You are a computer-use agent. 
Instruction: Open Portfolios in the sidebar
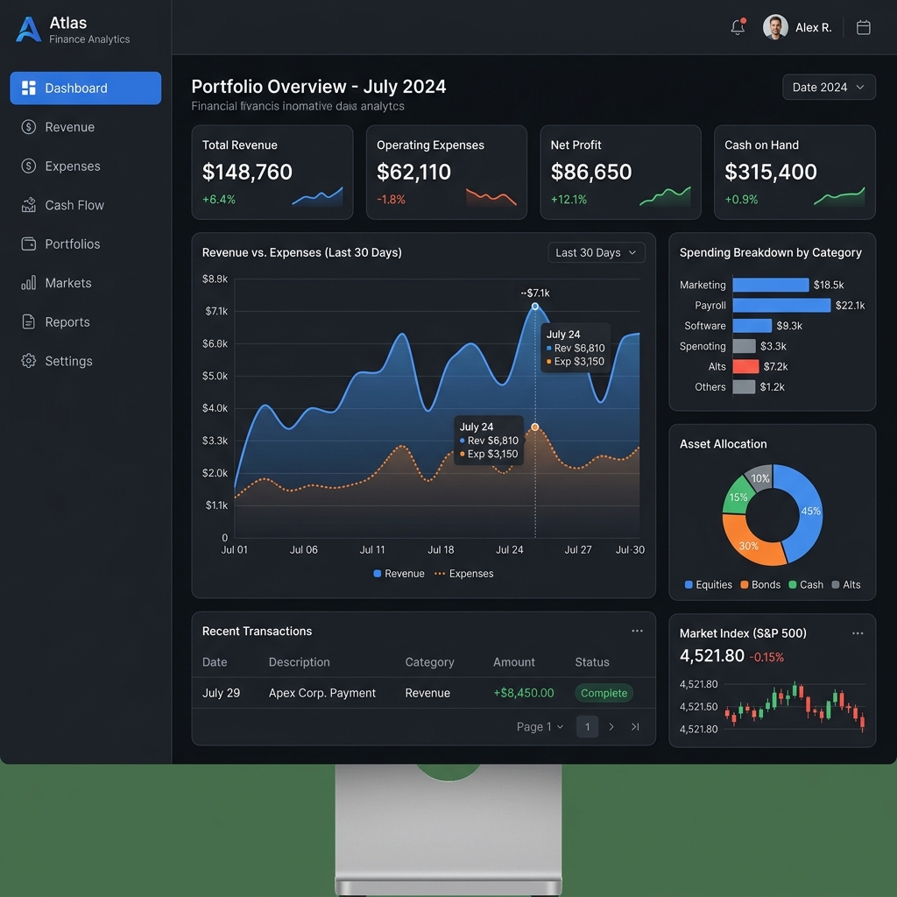pos(85,244)
